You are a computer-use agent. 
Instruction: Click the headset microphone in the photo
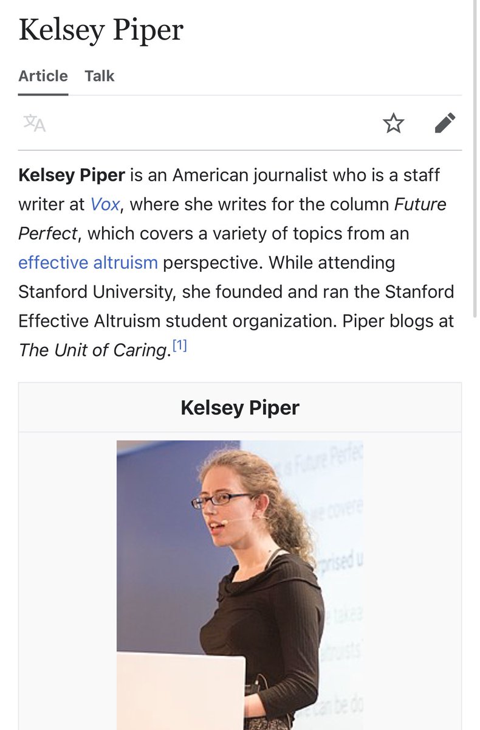(225, 522)
